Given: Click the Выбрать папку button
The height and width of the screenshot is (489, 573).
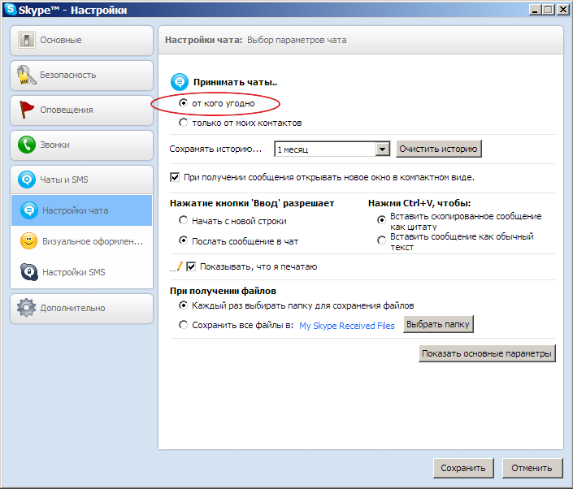Looking at the screenshot, I should (438, 324).
